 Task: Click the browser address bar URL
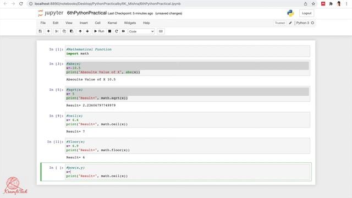[107, 4]
